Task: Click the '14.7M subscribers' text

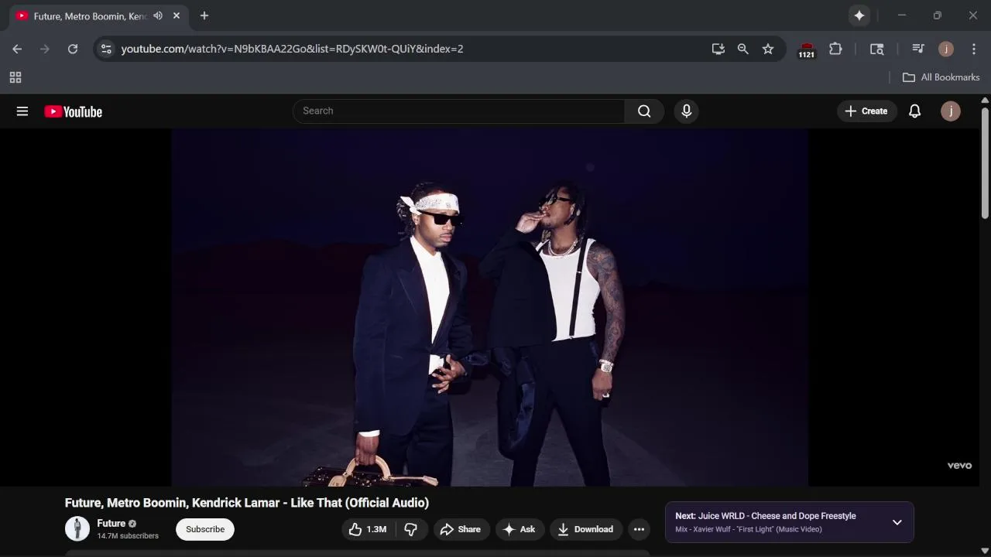Action: (128, 536)
